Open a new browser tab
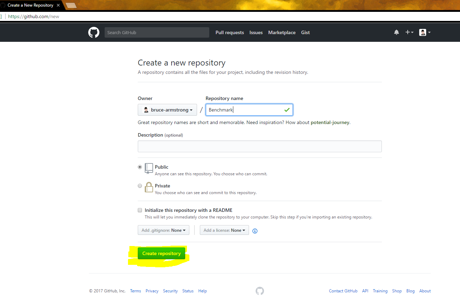Screen dimensions: 460x307 (71, 5)
